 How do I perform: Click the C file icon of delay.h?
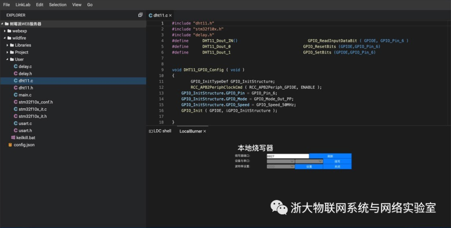click(15, 73)
